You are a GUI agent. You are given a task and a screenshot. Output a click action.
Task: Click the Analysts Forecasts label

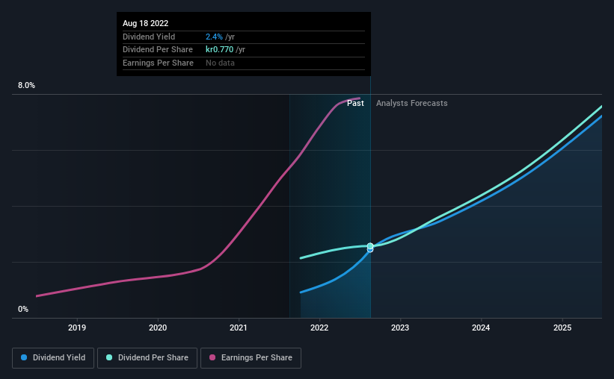coord(412,103)
